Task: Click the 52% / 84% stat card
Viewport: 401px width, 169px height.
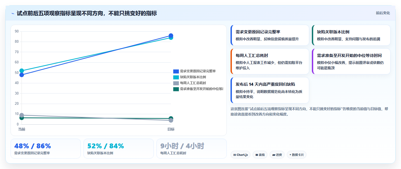Action: (x=118, y=149)
